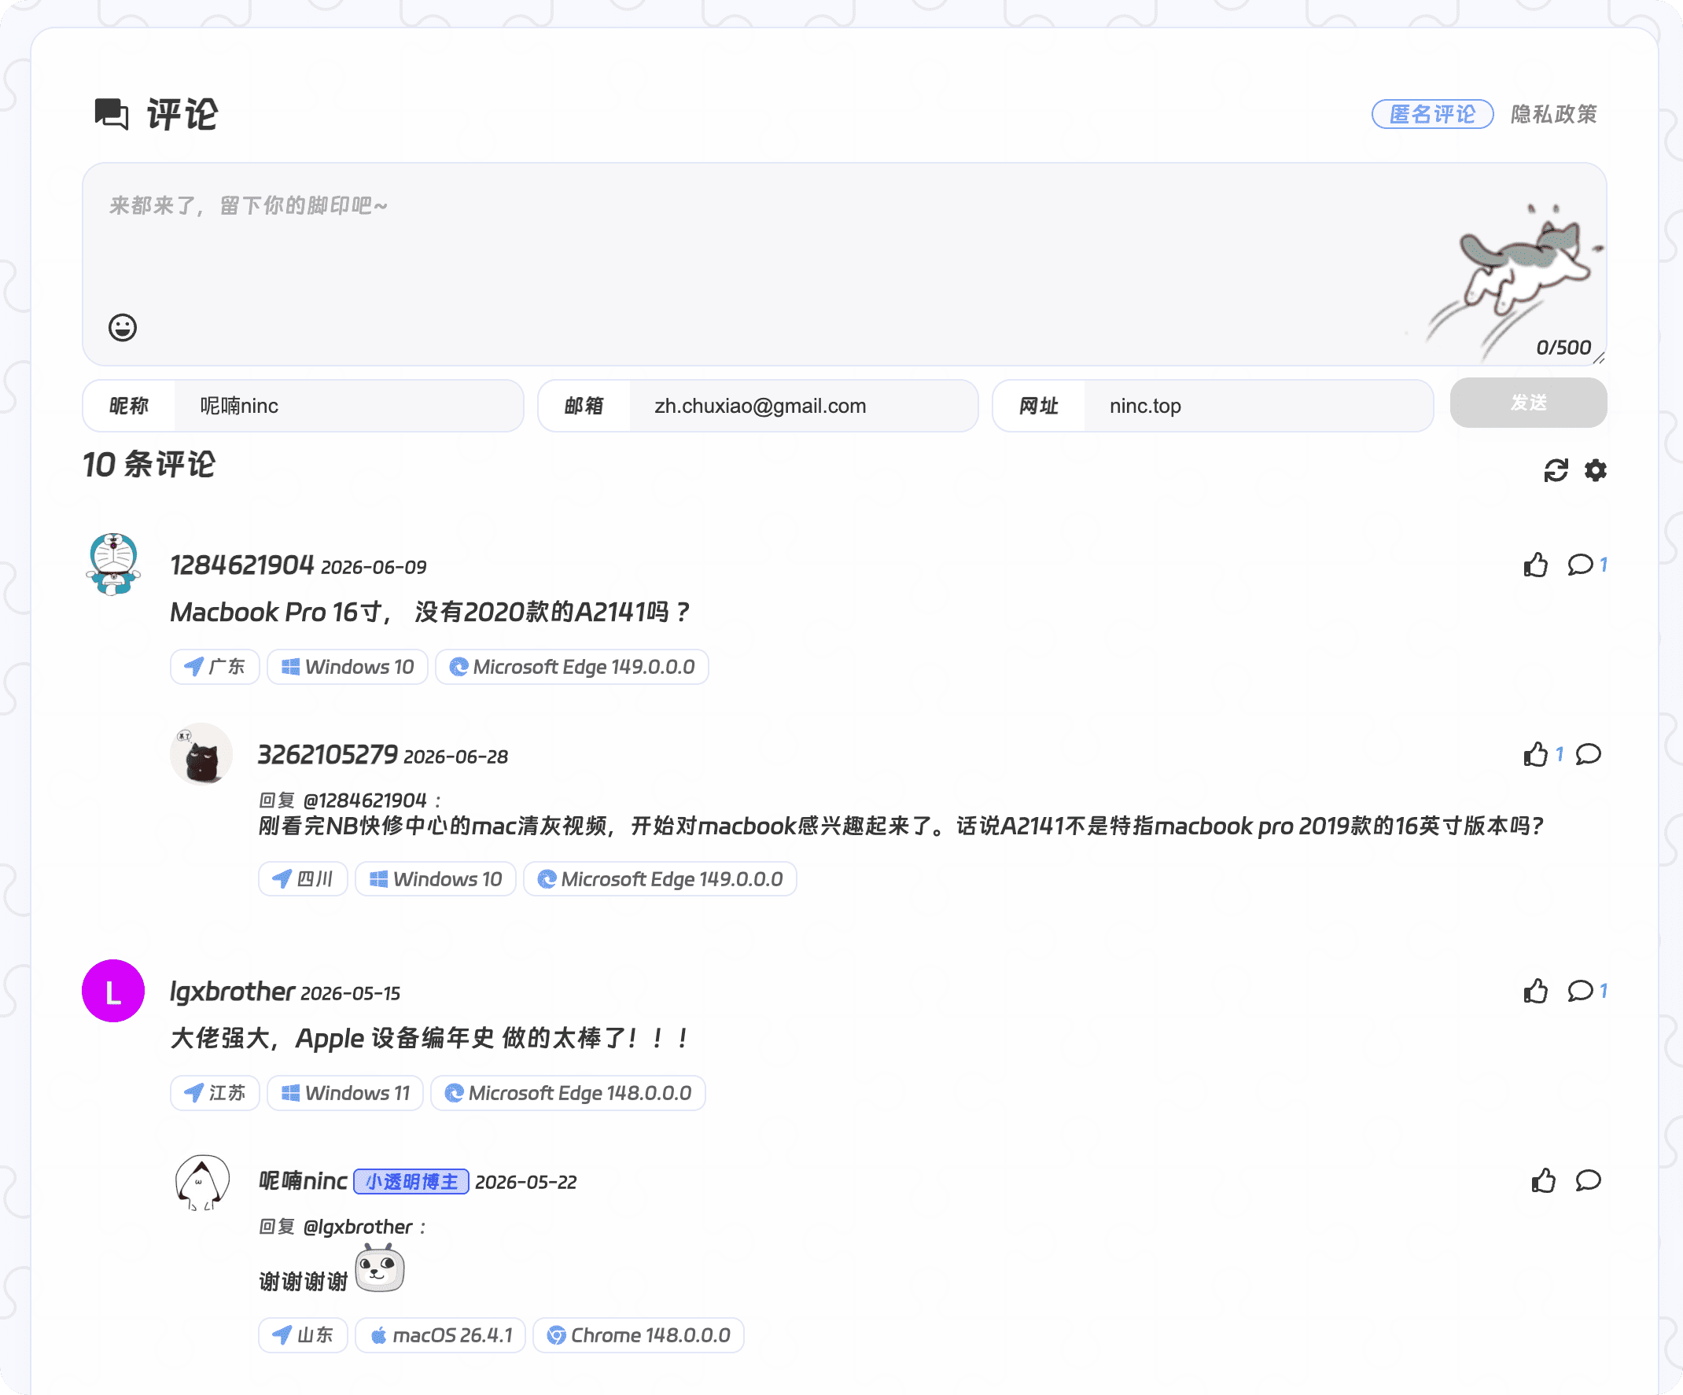
Task: Like the reply by 3262105279
Action: click(x=1535, y=754)
